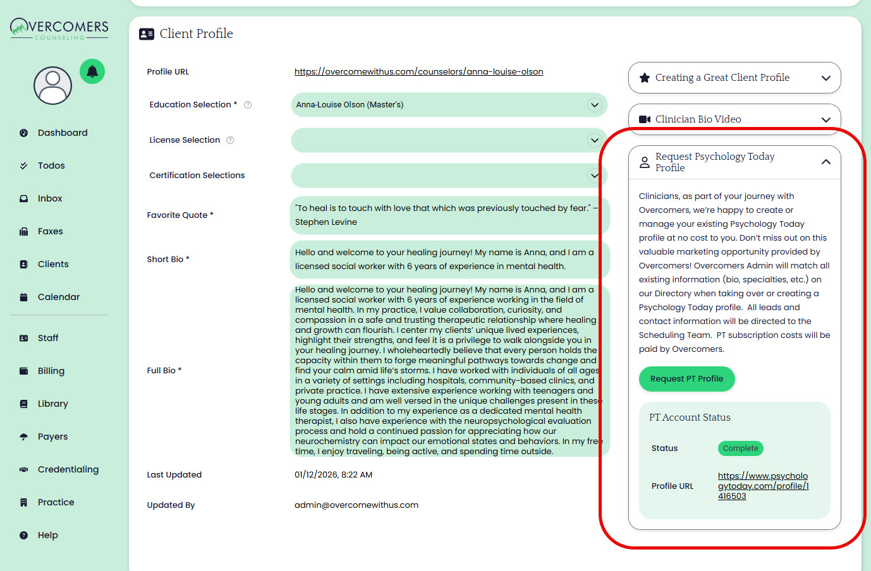Screen dimensions: 871x571
Task: Open Payers in the sidebar
Action: [52, 436]
